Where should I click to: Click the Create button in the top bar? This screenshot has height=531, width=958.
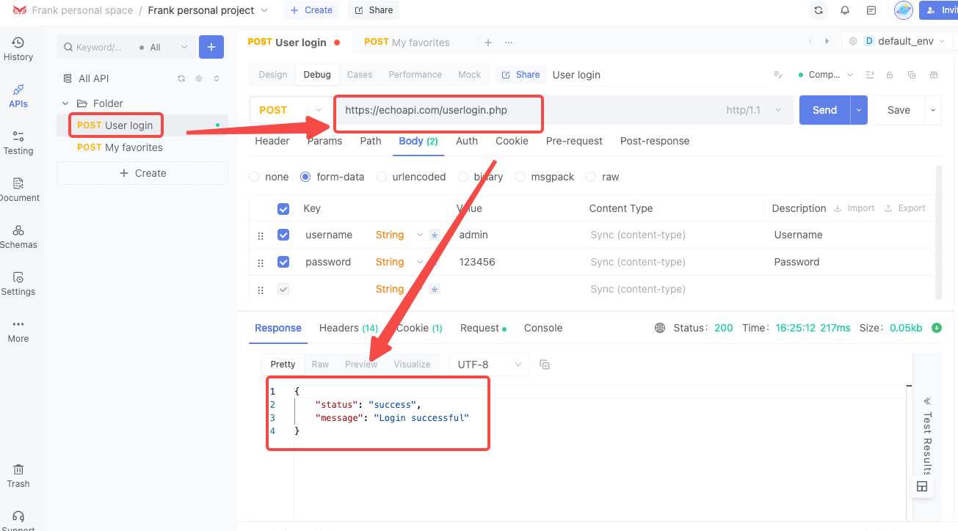[312, 10]
